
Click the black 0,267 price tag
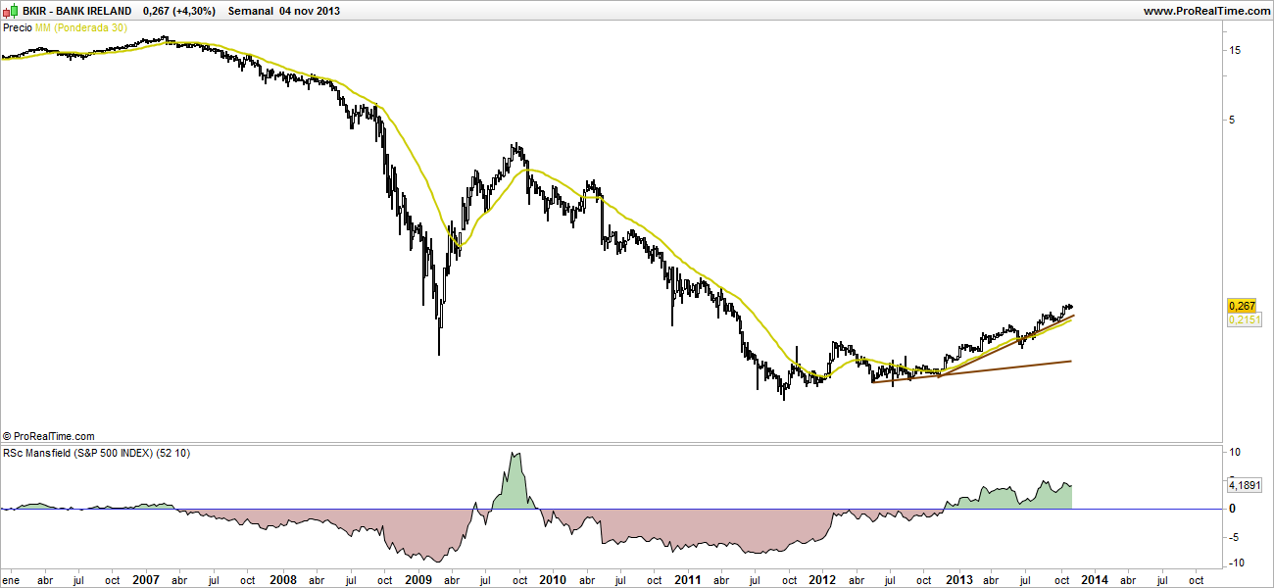coord(1242,306)
